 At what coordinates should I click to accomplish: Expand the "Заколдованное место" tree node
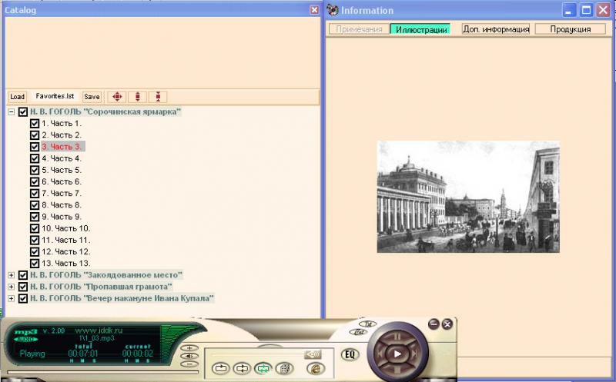point(12,275)
